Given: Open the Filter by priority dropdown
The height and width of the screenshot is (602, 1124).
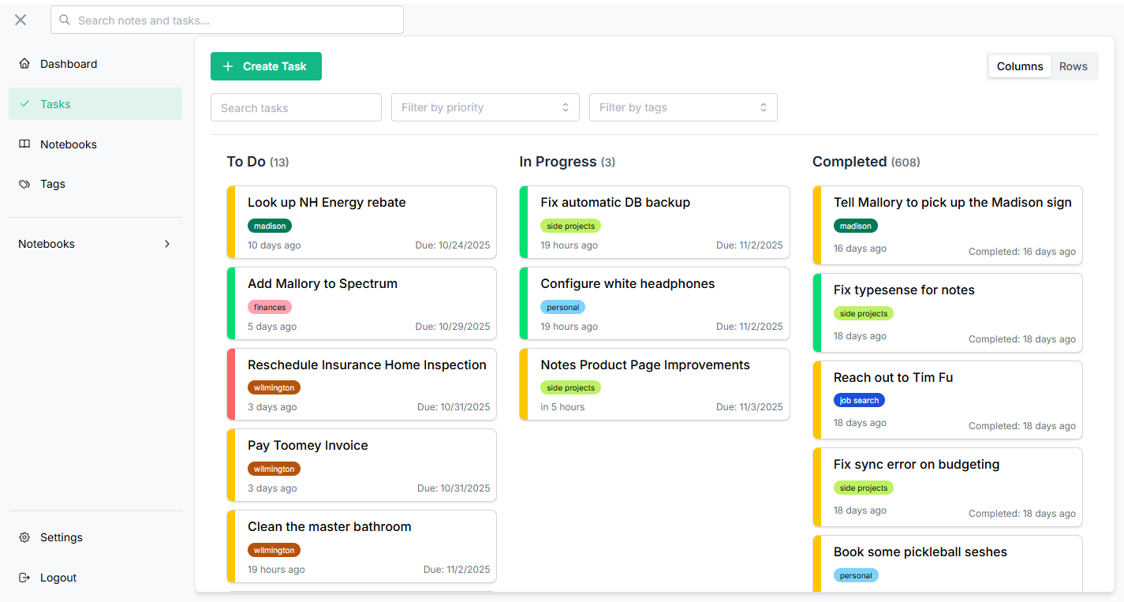Looking at the screenshot, I should [x=485, y=107].
